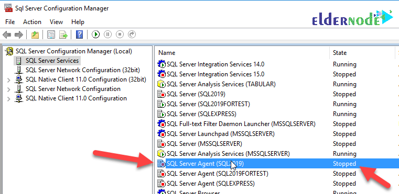Click the Native Client 11.0 (32bit) tree icon
The height and width of the screenshot is (194, 399).
19,79
